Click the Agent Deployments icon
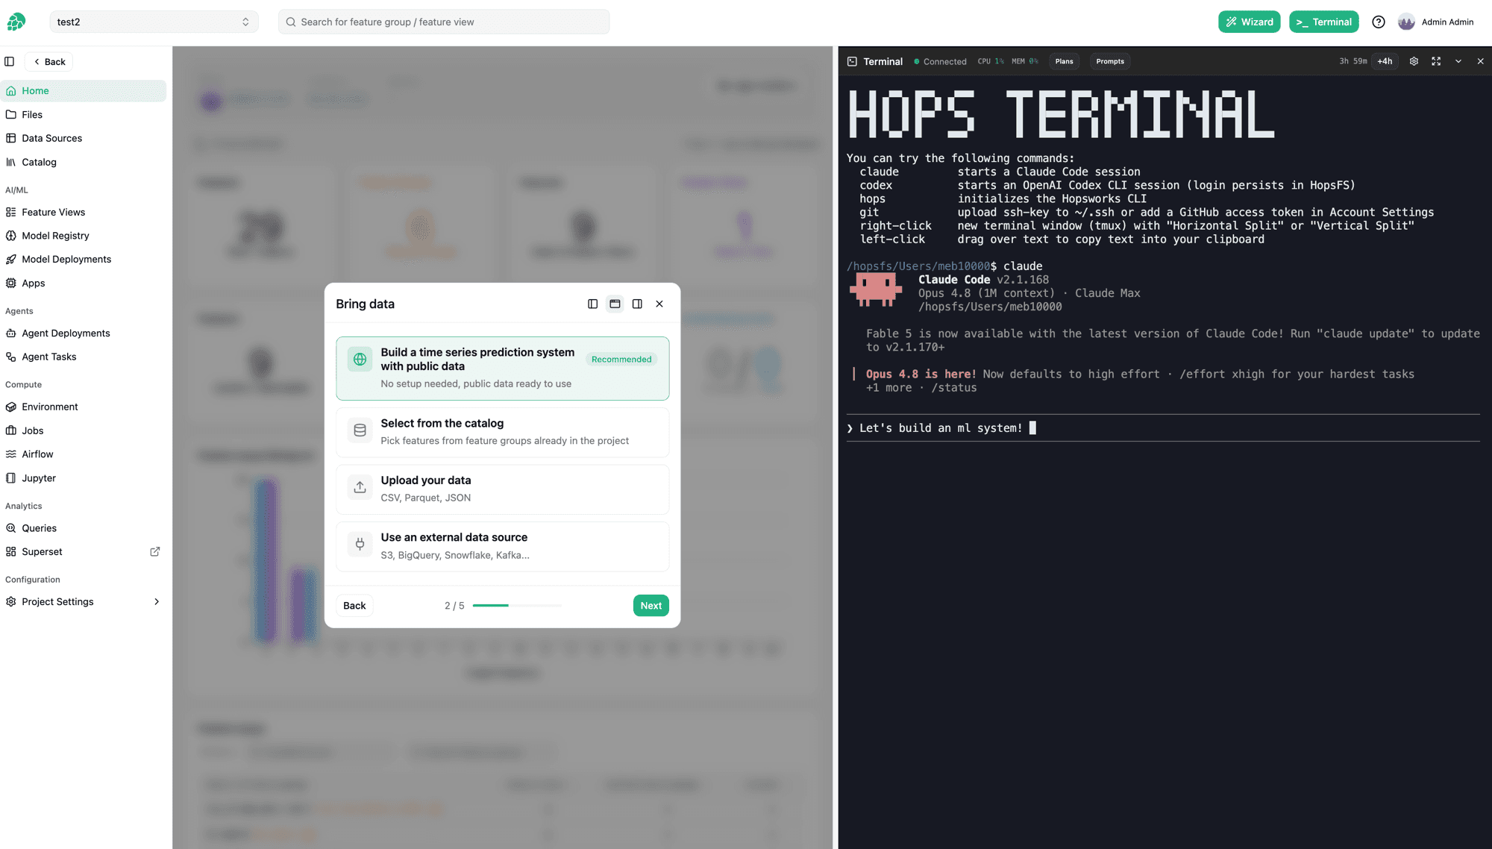The width and height of the screenshot is (1492, 849). tap(11, 333)
